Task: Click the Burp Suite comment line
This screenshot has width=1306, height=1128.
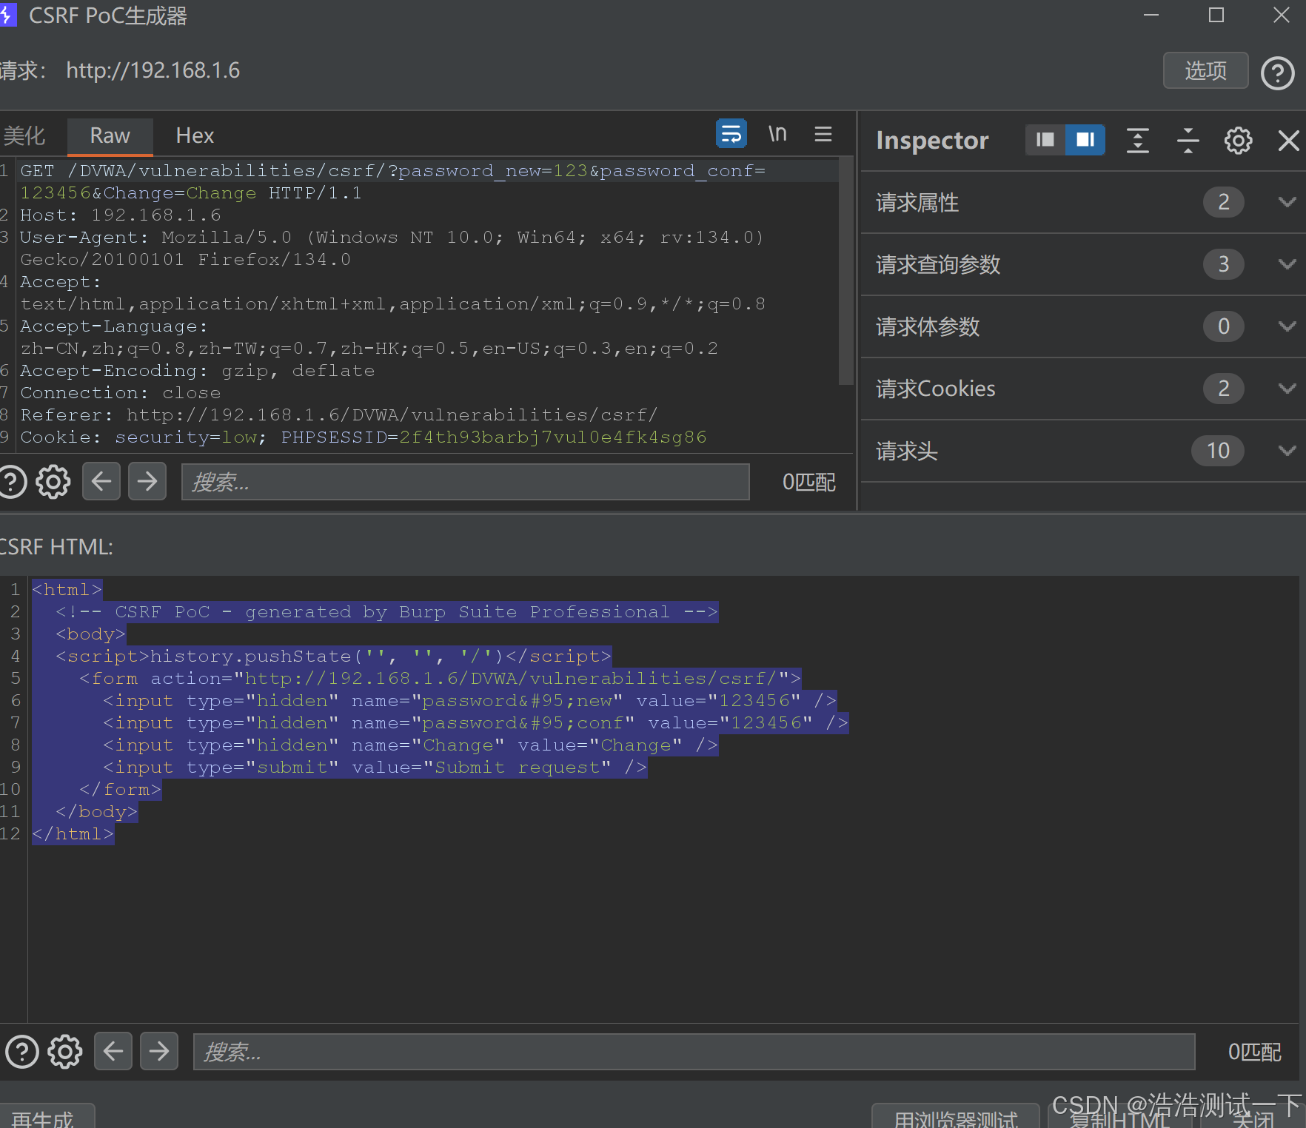Action: pos(386,612)
